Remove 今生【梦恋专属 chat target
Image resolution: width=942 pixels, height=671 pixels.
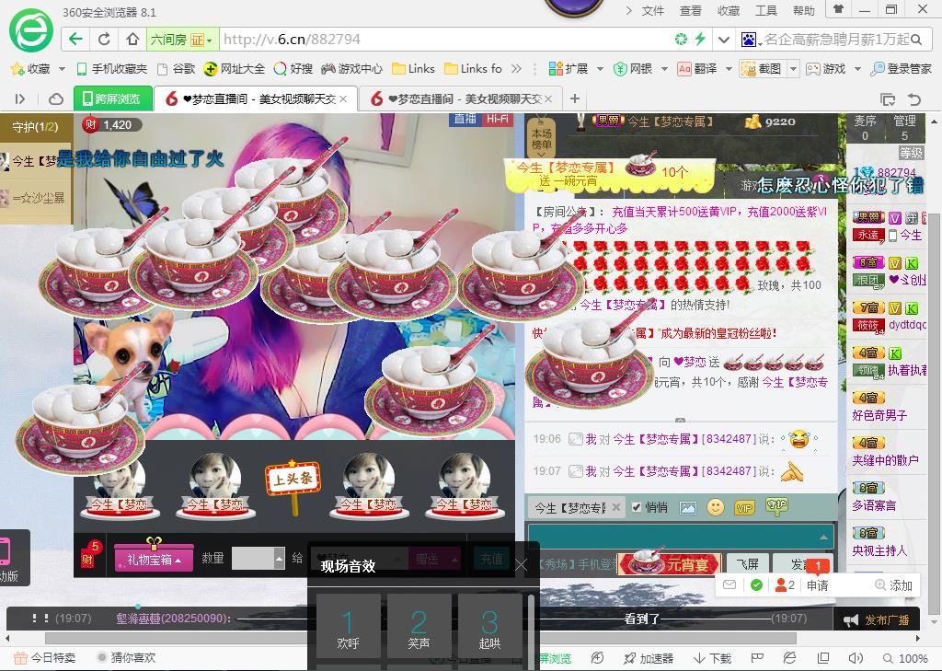(616, 507)
